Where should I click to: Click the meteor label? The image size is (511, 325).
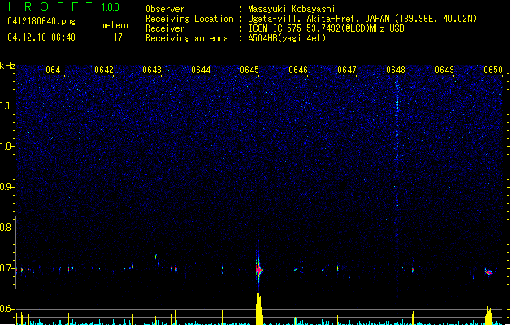115,25
